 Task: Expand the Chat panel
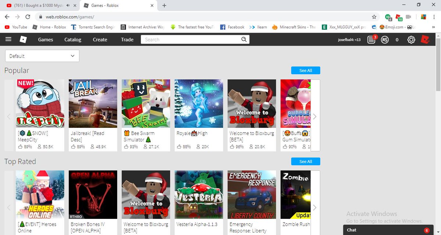point(388,230)
